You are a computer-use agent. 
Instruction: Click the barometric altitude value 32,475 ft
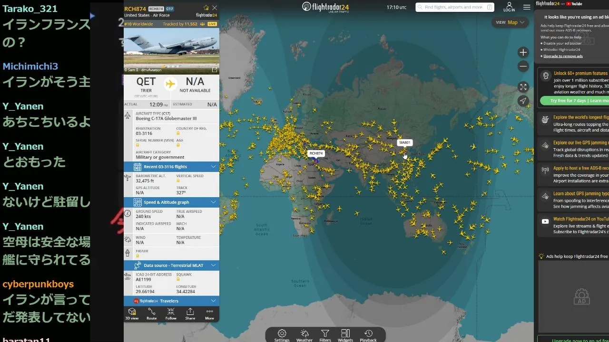pyautogui.click(x=145, y=181)
